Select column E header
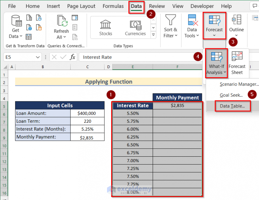 pyautogui.click(x=132, y=67)
